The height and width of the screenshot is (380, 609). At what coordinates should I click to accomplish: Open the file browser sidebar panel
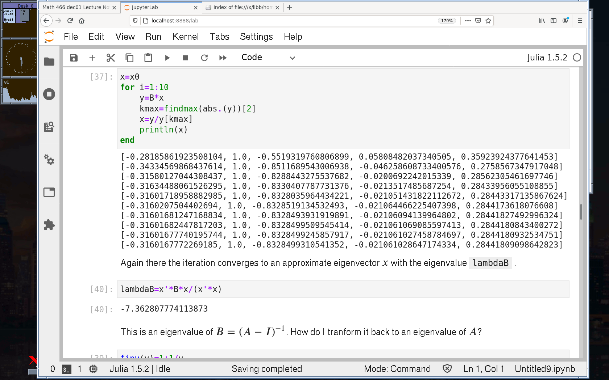pos(49,62)
